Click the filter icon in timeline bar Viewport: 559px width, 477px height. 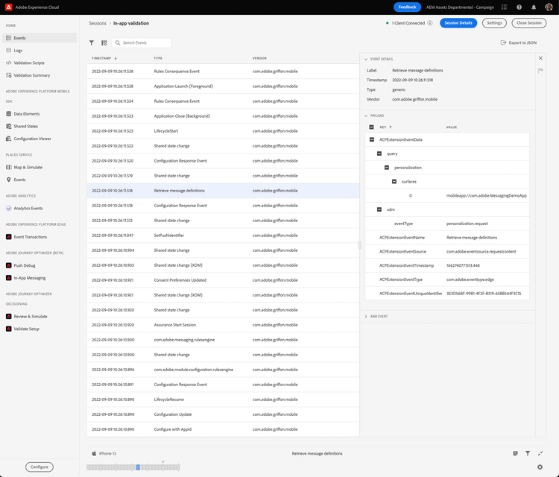(528, 453)
